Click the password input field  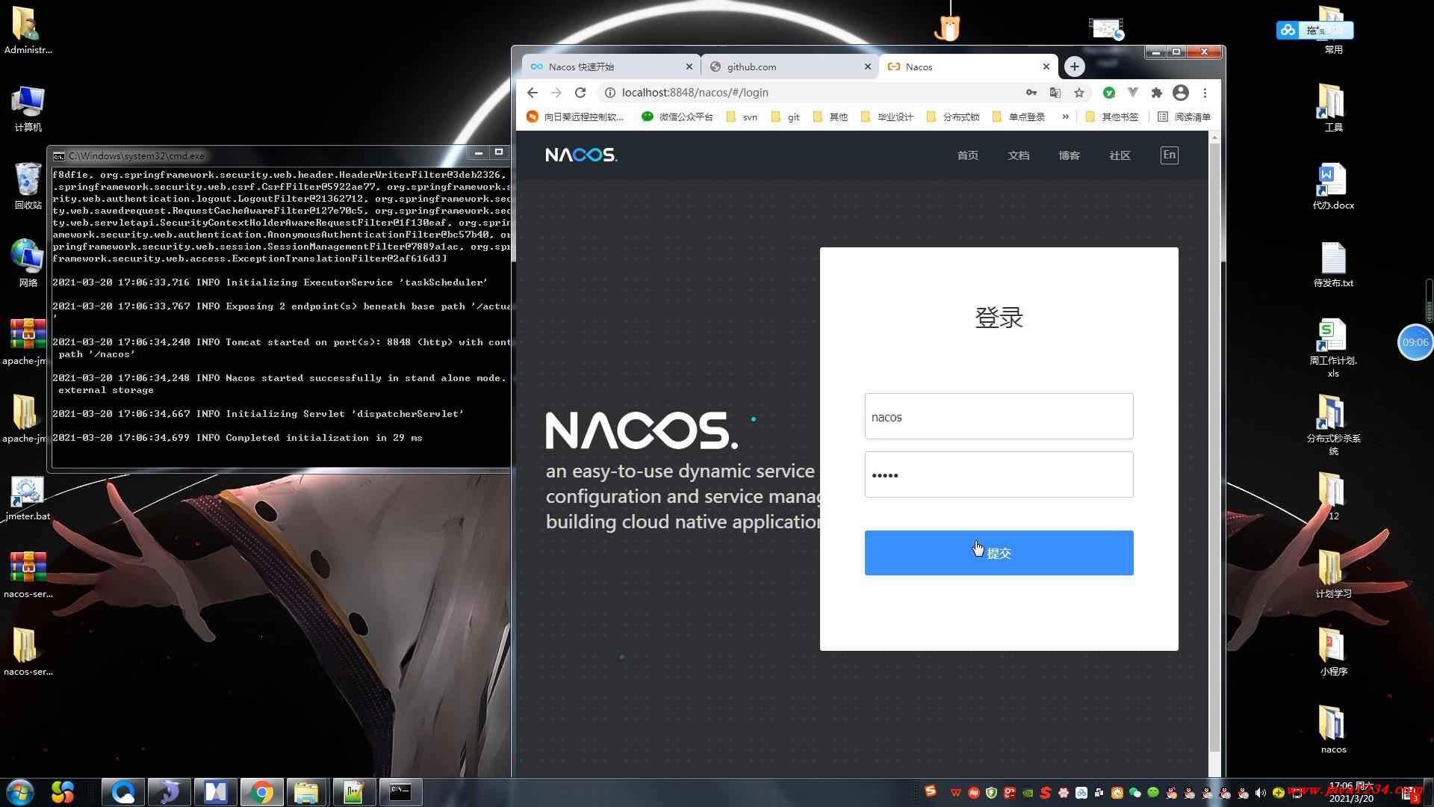[x=999, y=474]
